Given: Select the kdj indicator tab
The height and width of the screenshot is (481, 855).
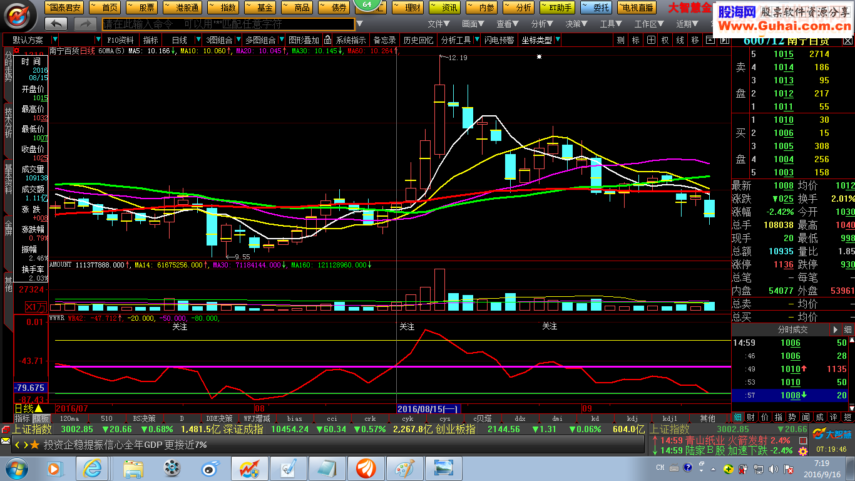Looking at the screenshot, I should (632, 418).
